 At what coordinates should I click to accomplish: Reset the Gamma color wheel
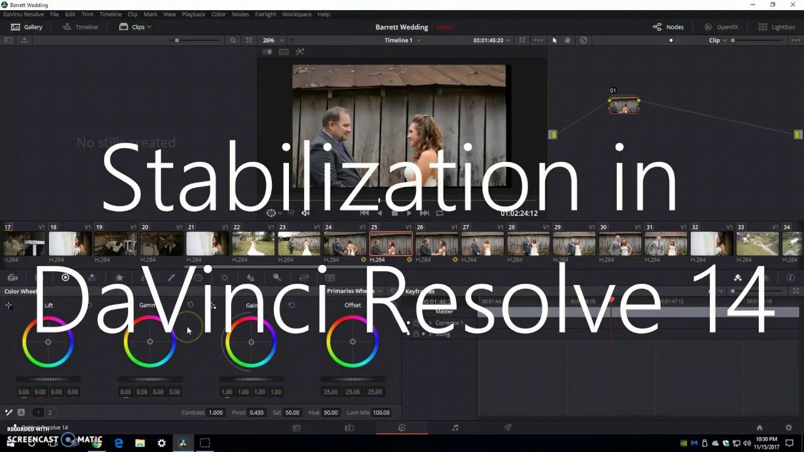click(x=190, y=305)
